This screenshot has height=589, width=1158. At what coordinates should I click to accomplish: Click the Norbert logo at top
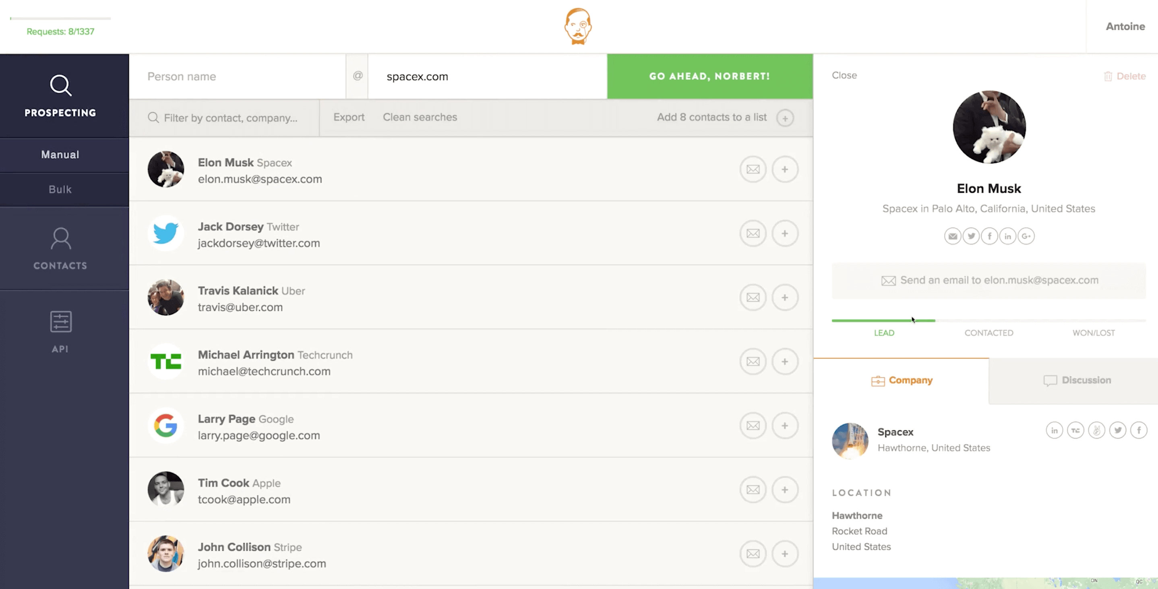click(578, 26)
